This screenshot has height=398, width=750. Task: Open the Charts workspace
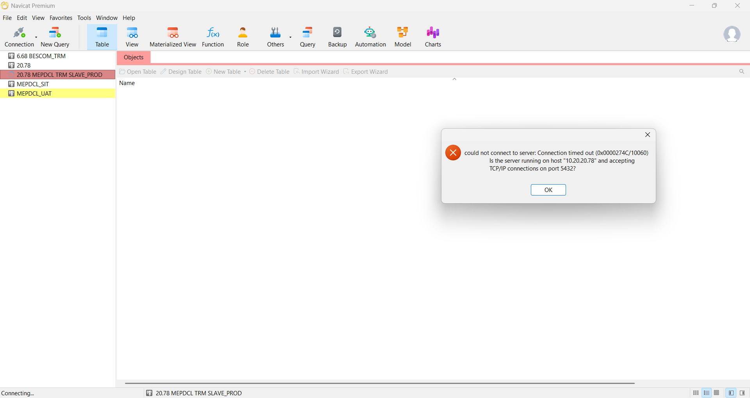[x=433, y=37]
